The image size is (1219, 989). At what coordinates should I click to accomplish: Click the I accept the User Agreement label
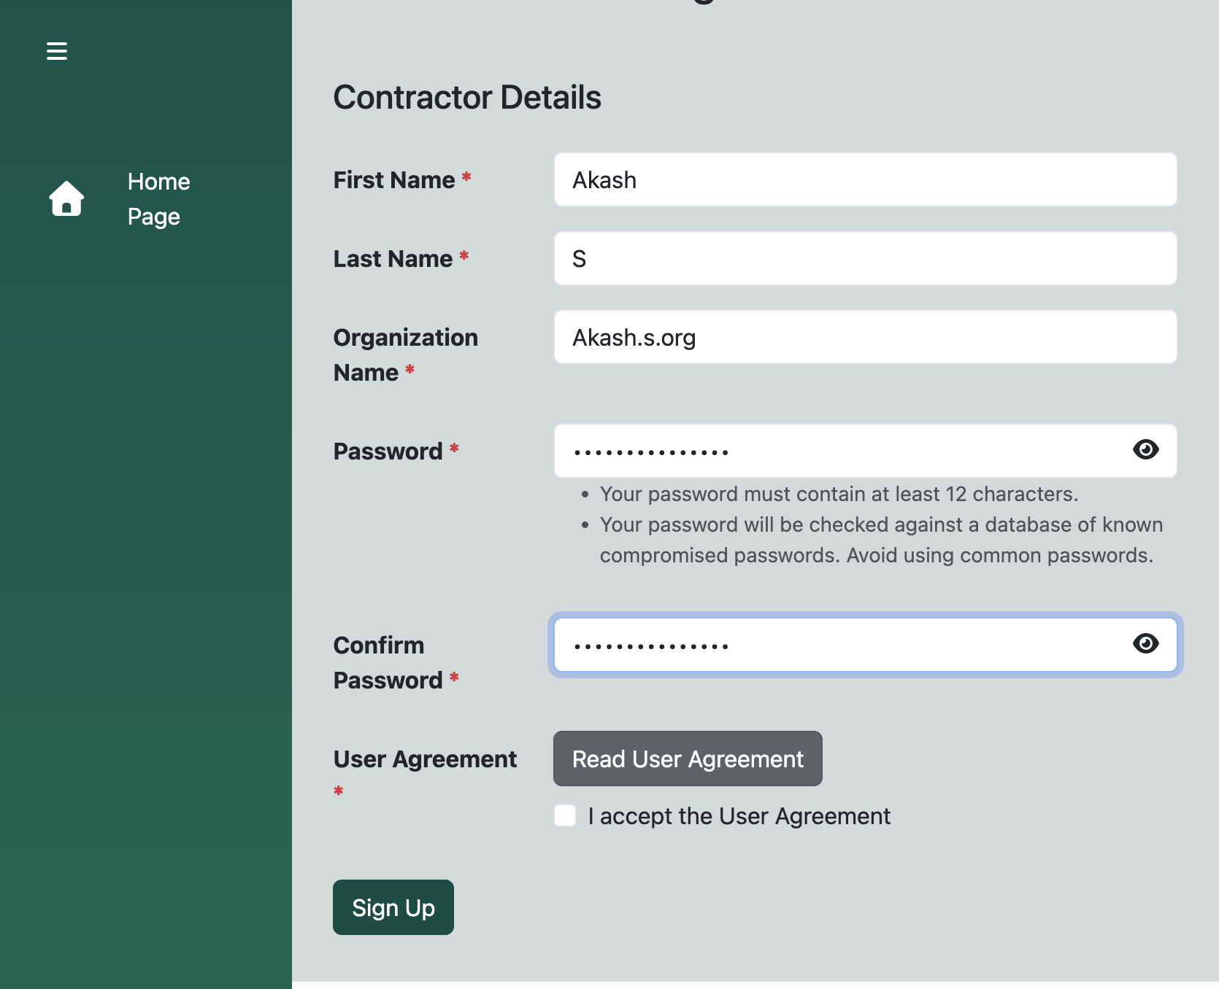coord(739,815)
